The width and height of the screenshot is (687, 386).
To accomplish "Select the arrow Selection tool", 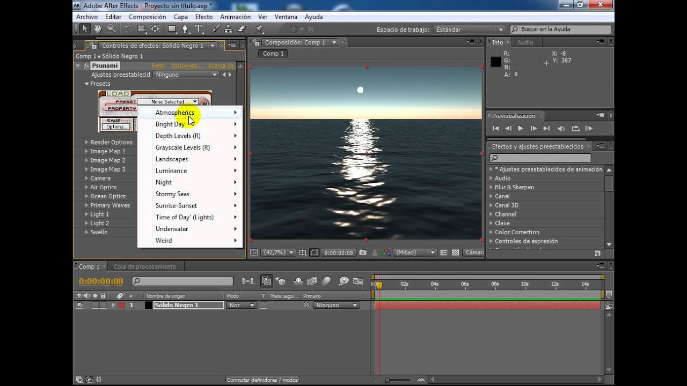I will [85, 29].
